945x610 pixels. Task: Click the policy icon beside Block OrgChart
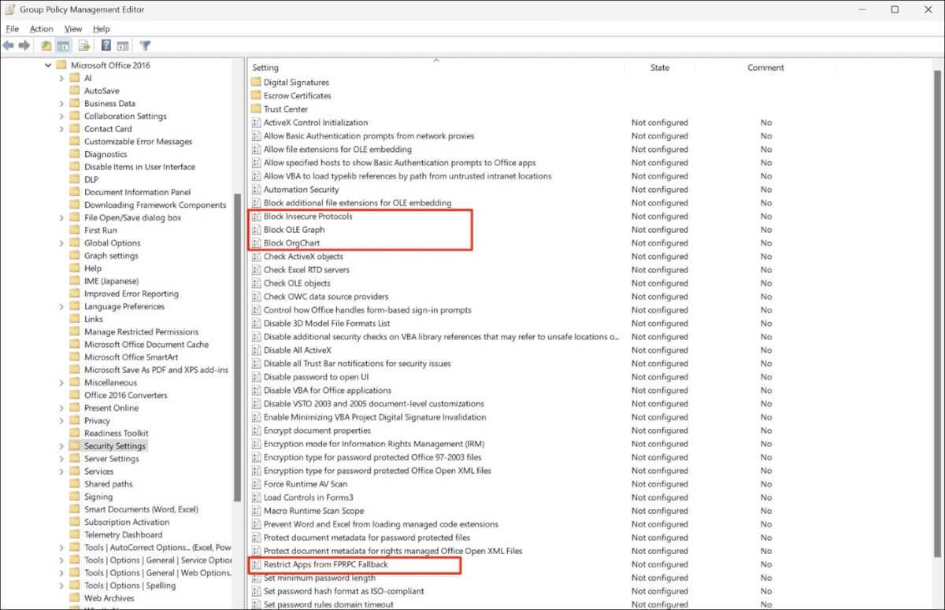(x=256, y=242)
